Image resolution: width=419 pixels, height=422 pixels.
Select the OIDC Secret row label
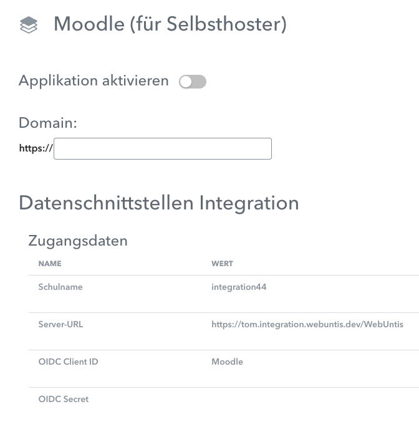tap(64, 399)
